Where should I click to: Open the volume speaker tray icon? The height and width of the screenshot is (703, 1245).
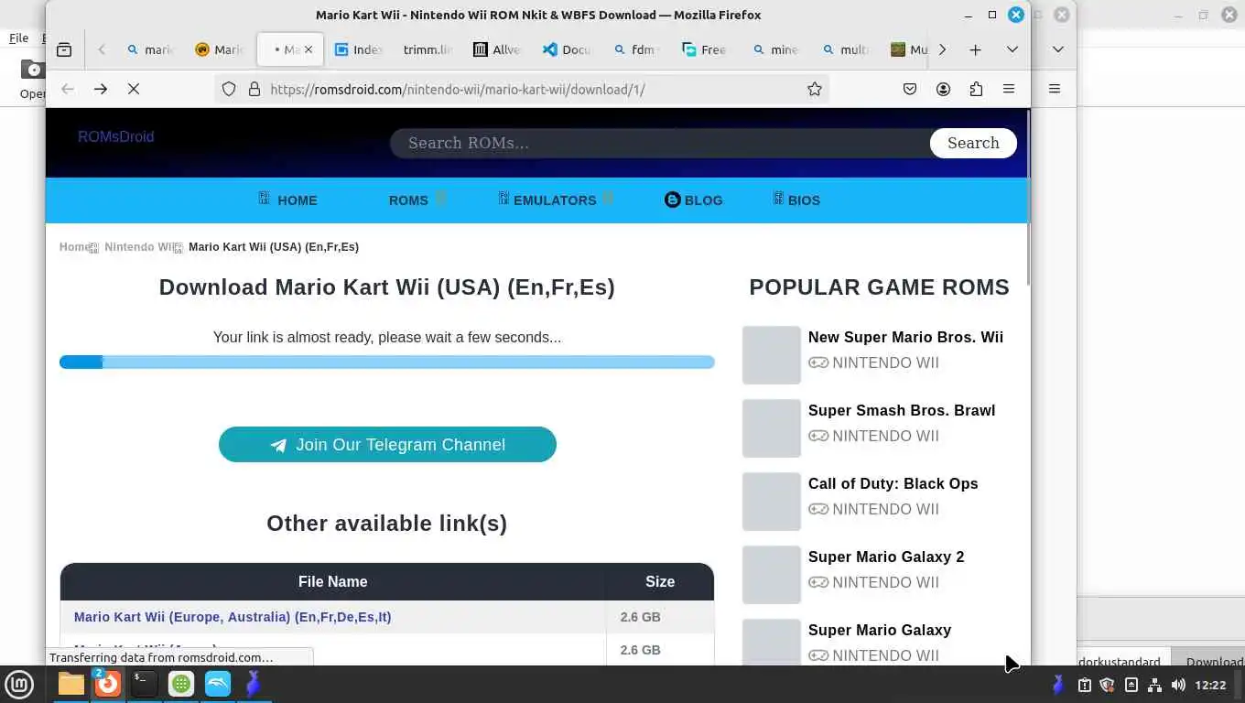point(1178,685)
